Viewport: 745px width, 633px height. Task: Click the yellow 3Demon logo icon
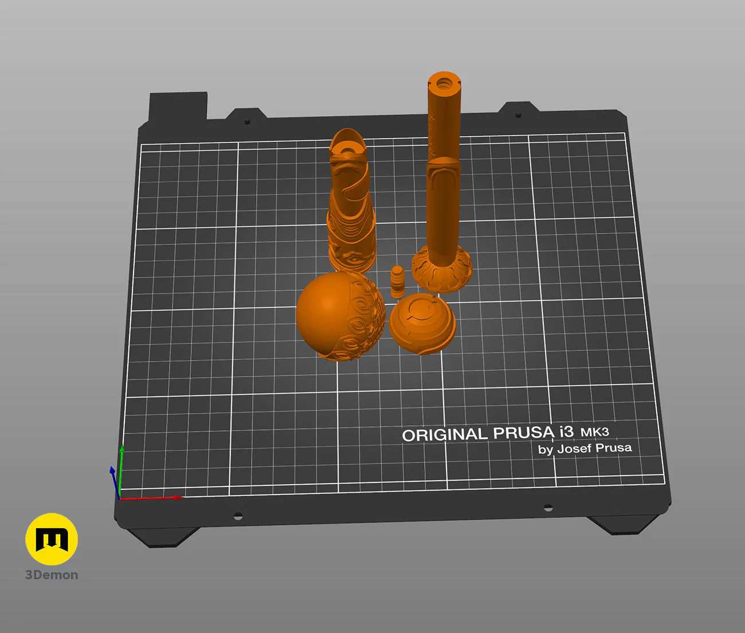(52, 539)
